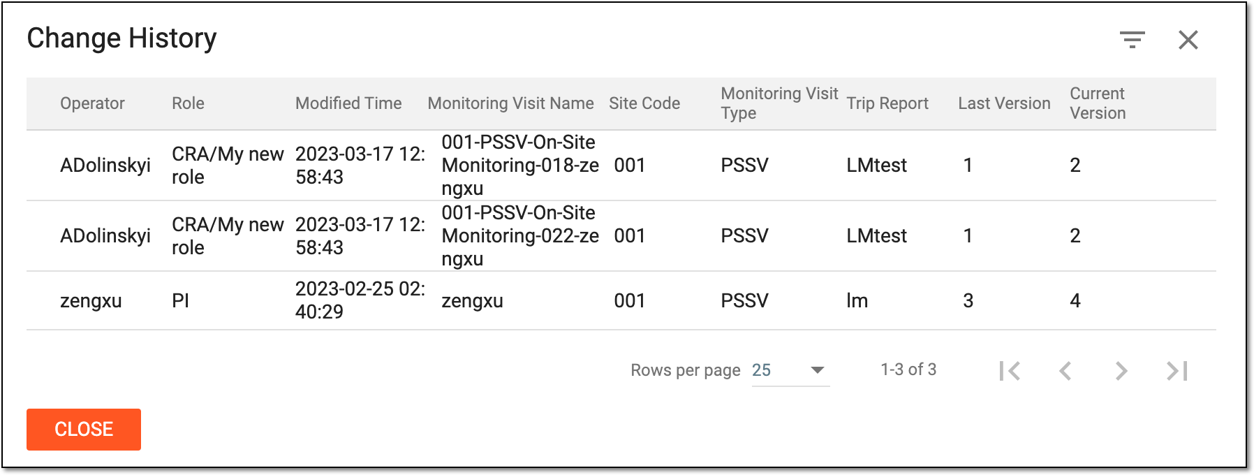Click the Role column header
Image resolution: width=1254 pixels, height=475 pixels.
188,103
